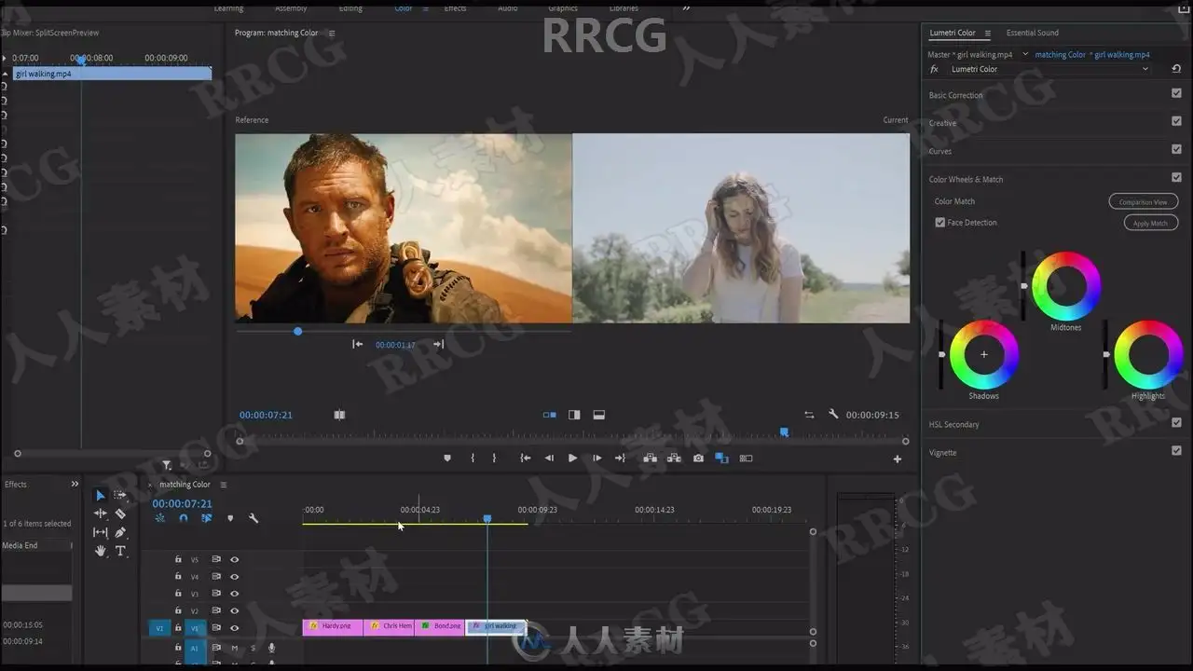Open the Audio workspace tab

(x=508, y=8)
